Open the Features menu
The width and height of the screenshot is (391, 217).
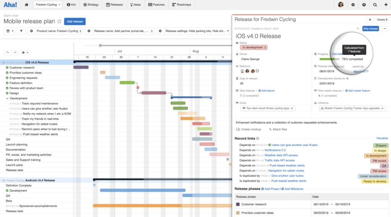156,5
